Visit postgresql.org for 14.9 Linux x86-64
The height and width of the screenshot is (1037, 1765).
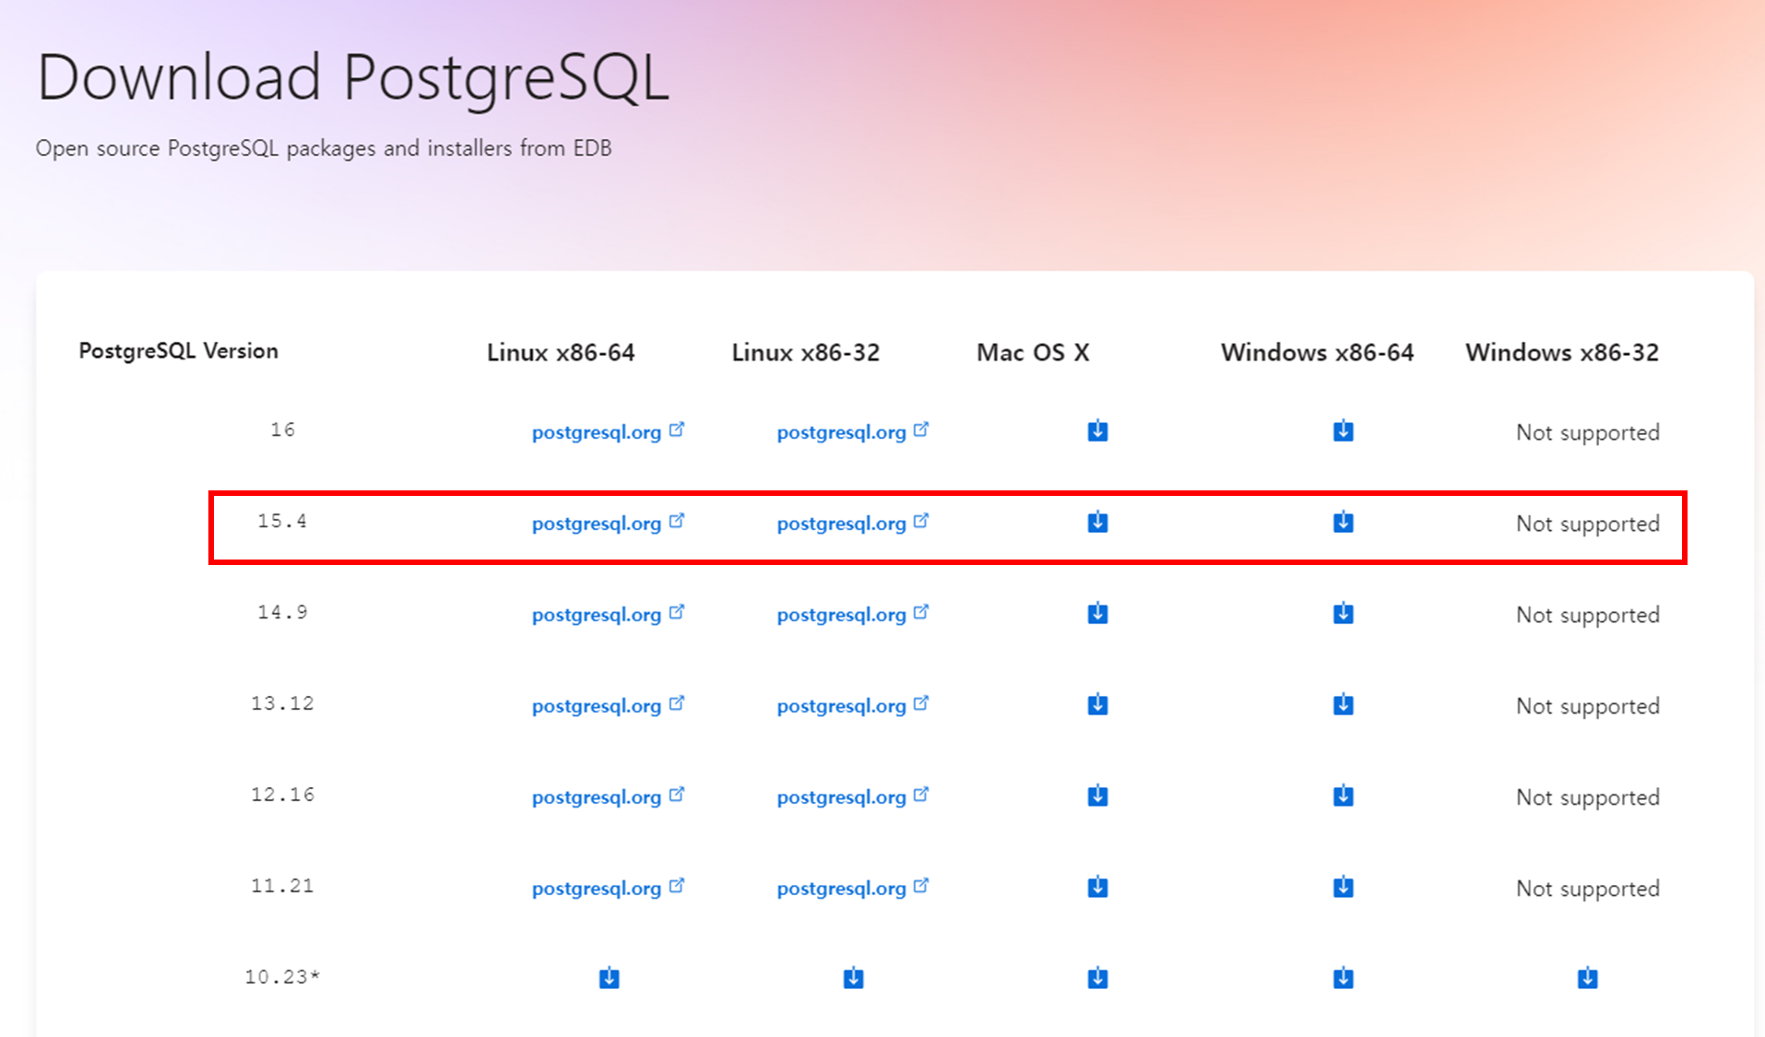tap(608, 614)
